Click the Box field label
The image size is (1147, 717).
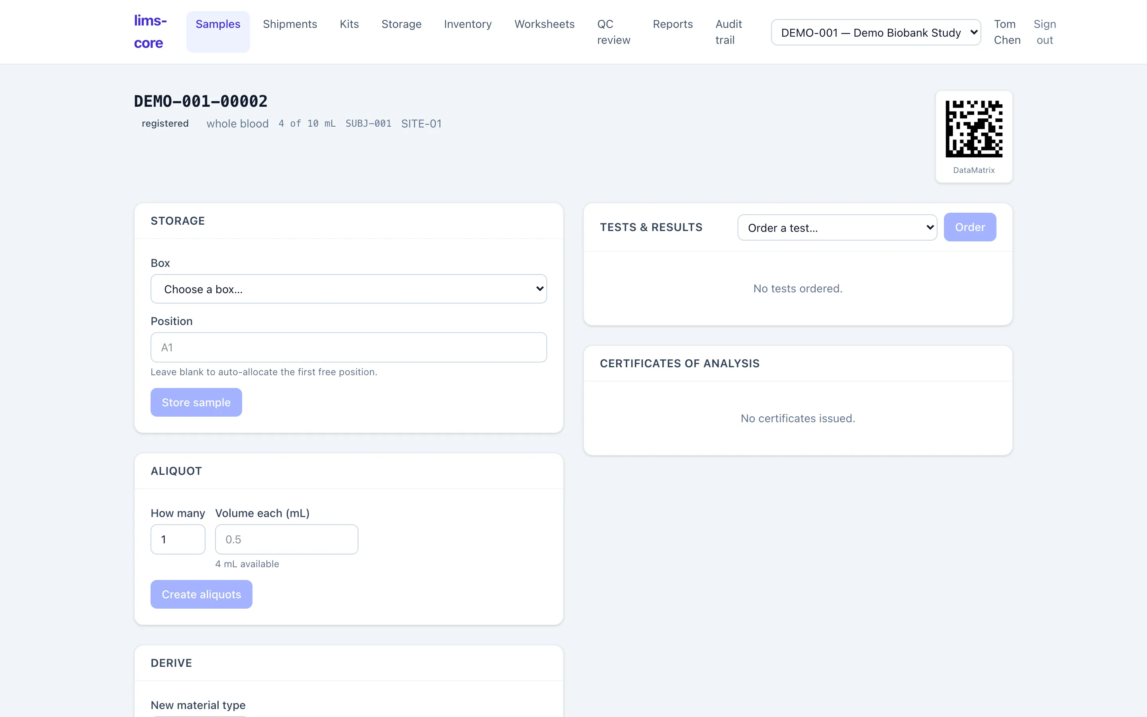160,263
